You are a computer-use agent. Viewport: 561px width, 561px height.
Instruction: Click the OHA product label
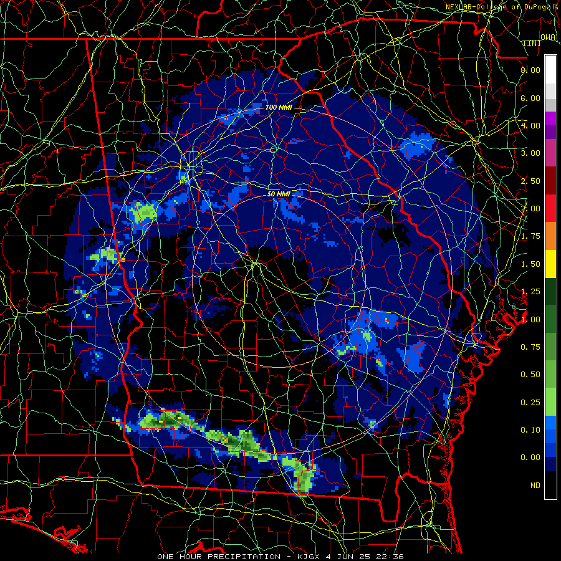[x=548, y=37]
